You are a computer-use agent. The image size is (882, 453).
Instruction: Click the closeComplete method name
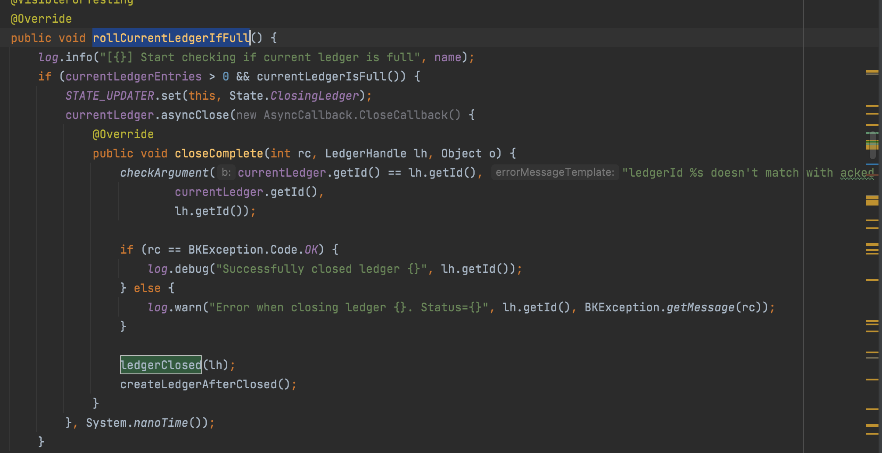[x=219, y=153]
